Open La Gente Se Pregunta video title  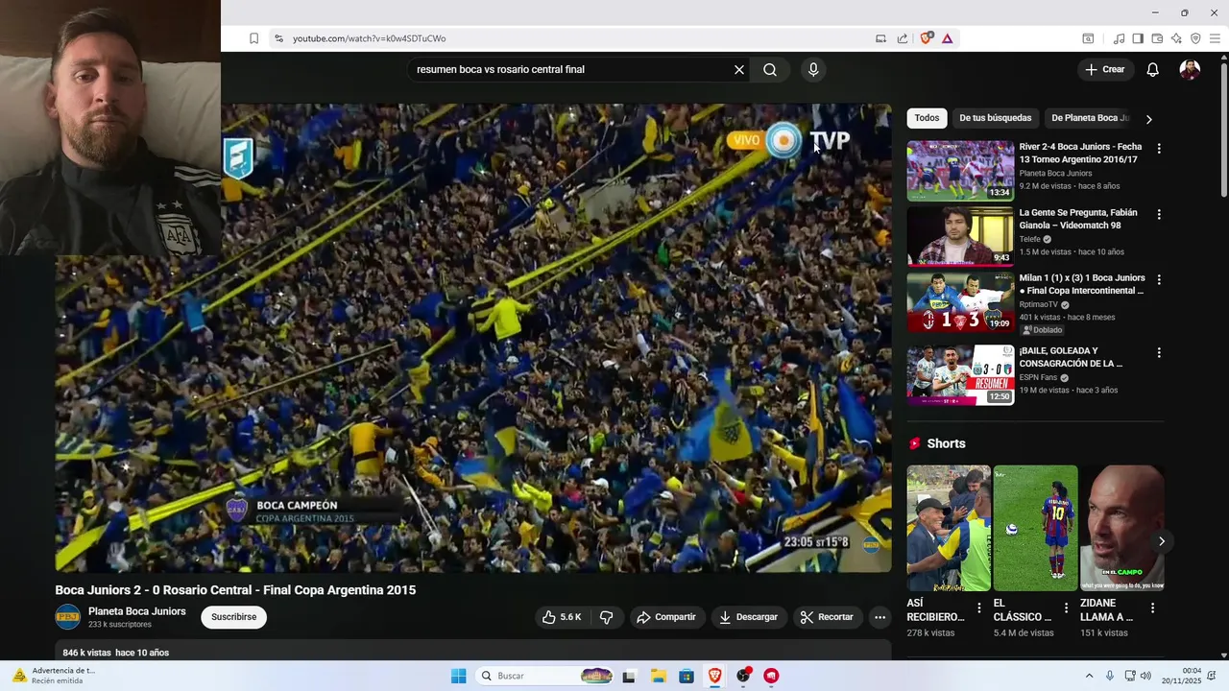1078,219
